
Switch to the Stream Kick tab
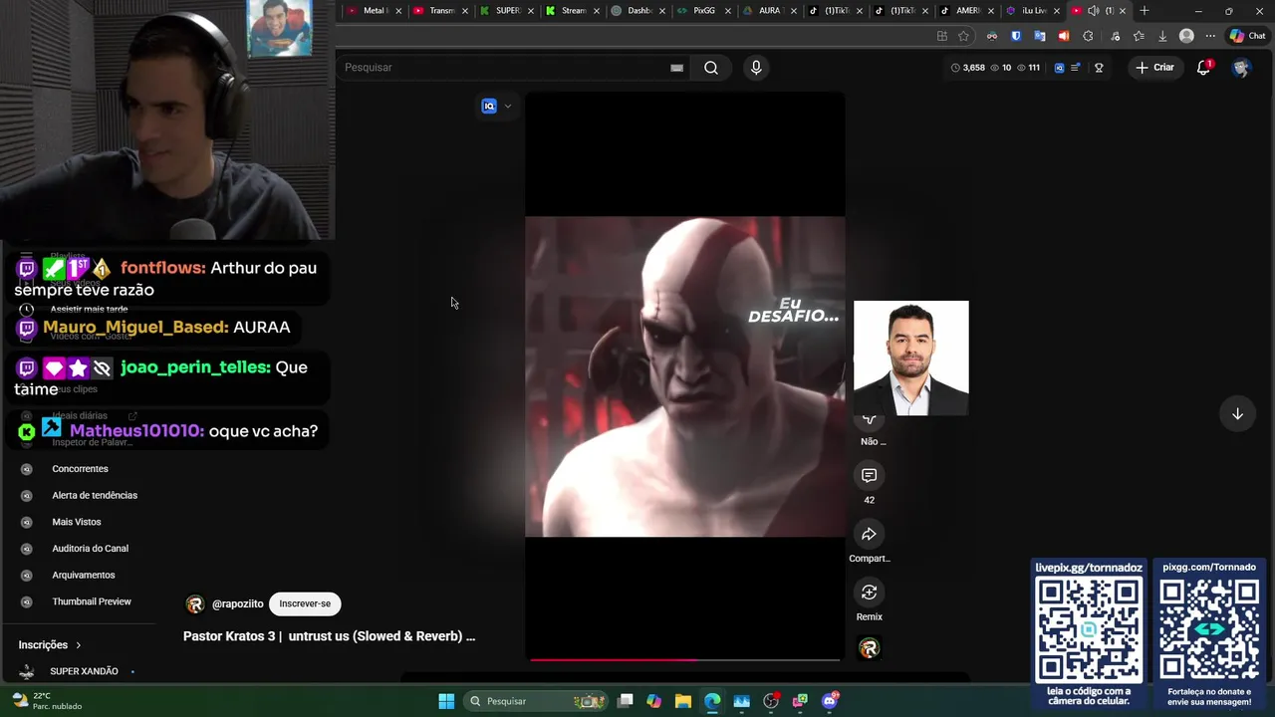coord(573,11)
